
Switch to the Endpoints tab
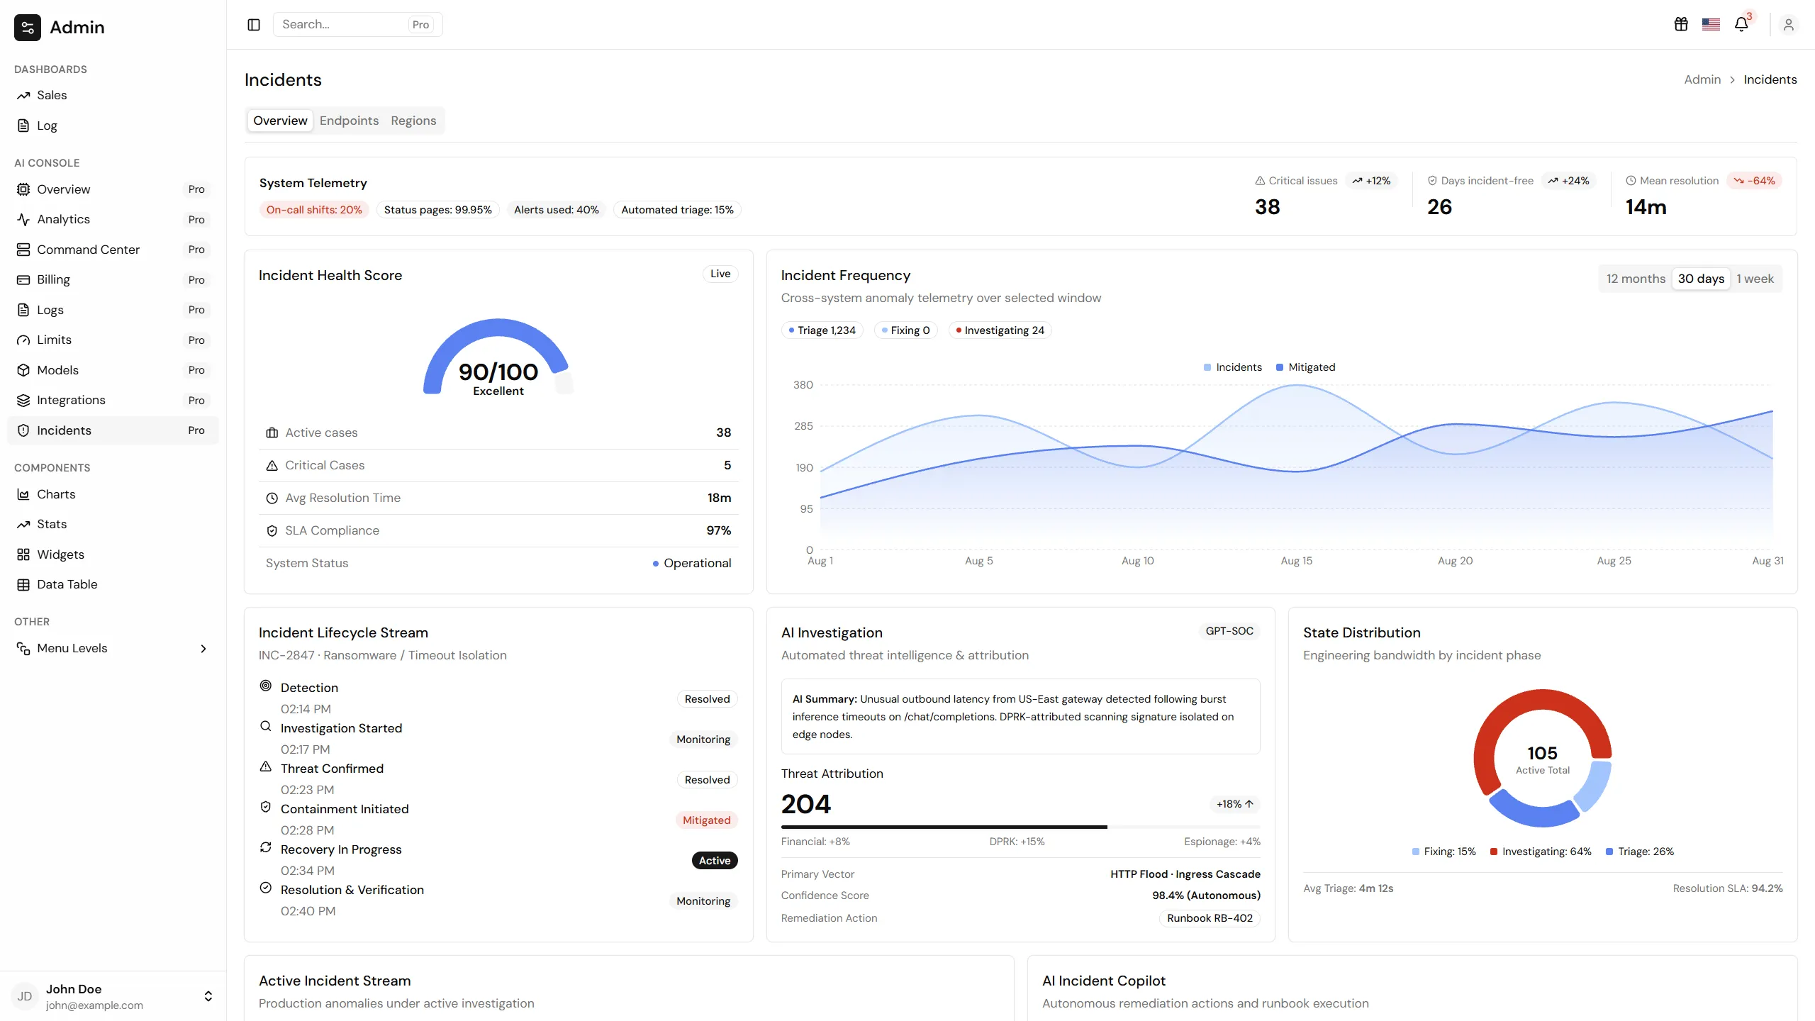[x=349, y=121]
